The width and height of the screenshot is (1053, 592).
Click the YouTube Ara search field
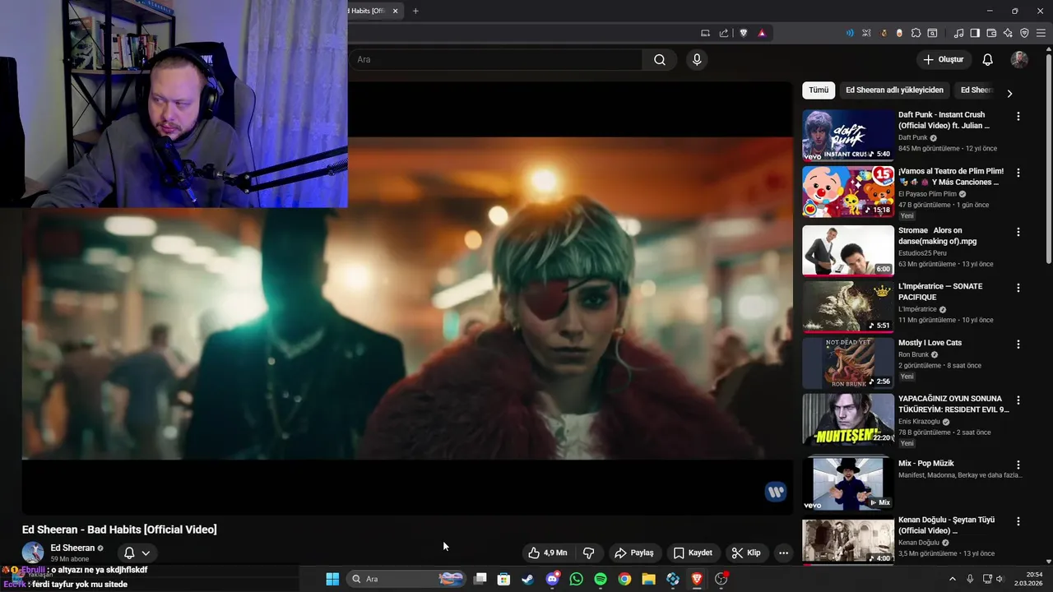coord(495,59)
